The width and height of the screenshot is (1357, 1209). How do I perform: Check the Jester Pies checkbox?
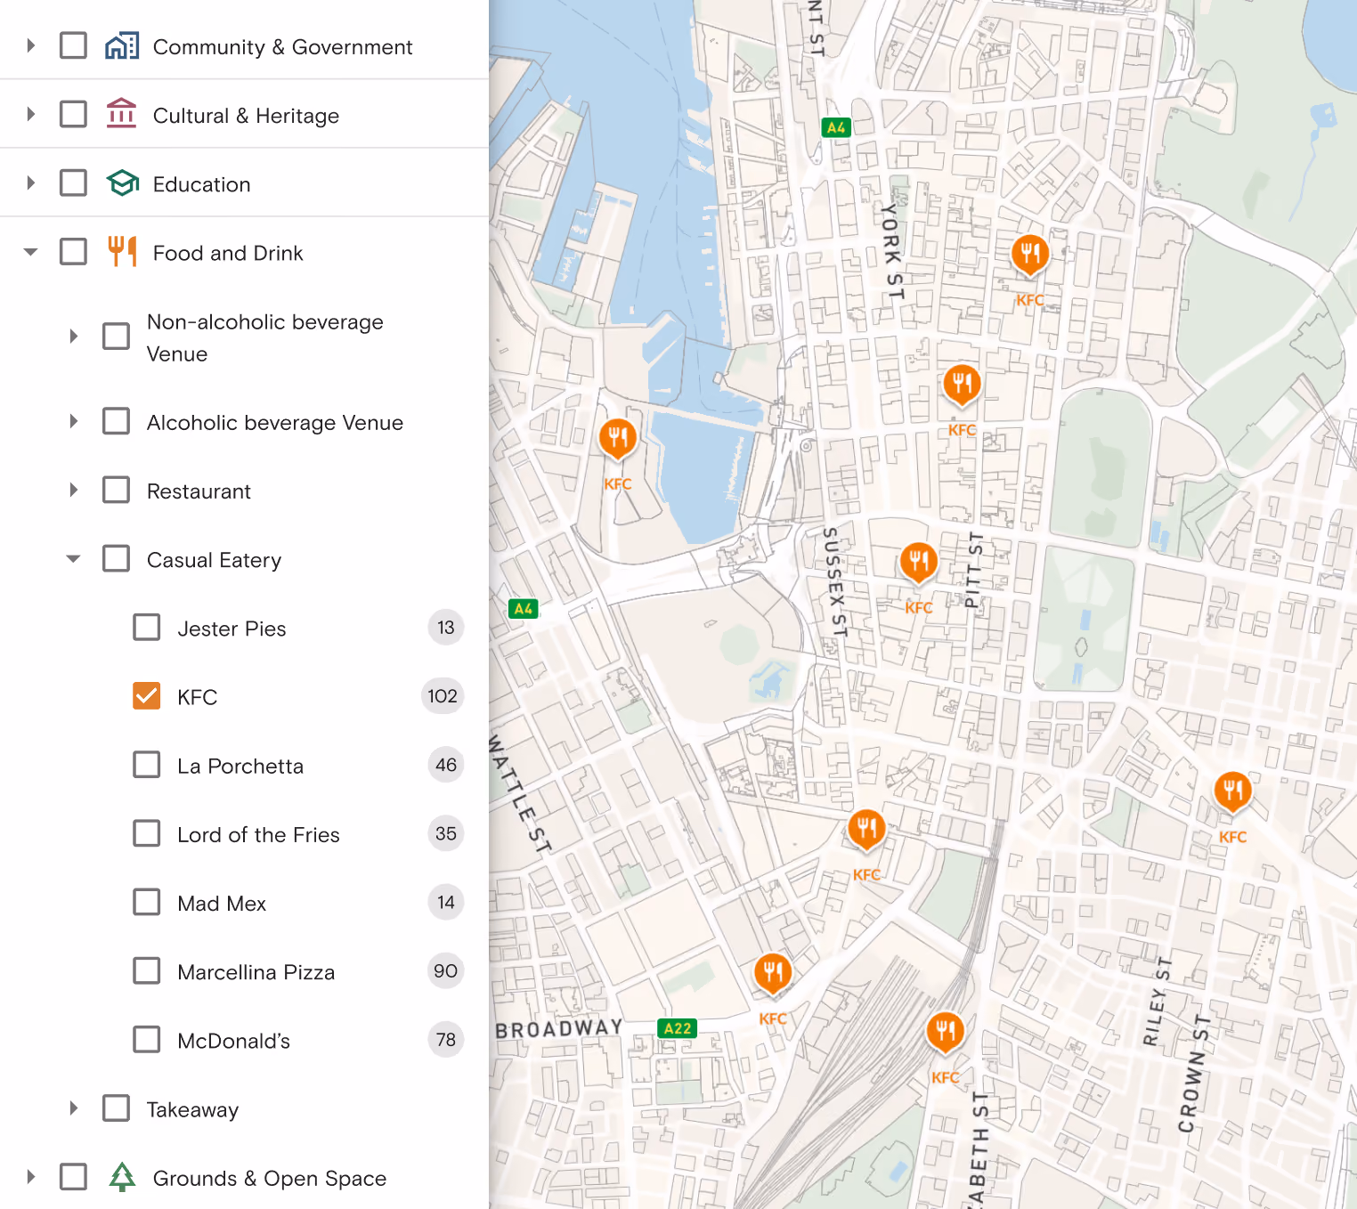(x=147, y=628)
